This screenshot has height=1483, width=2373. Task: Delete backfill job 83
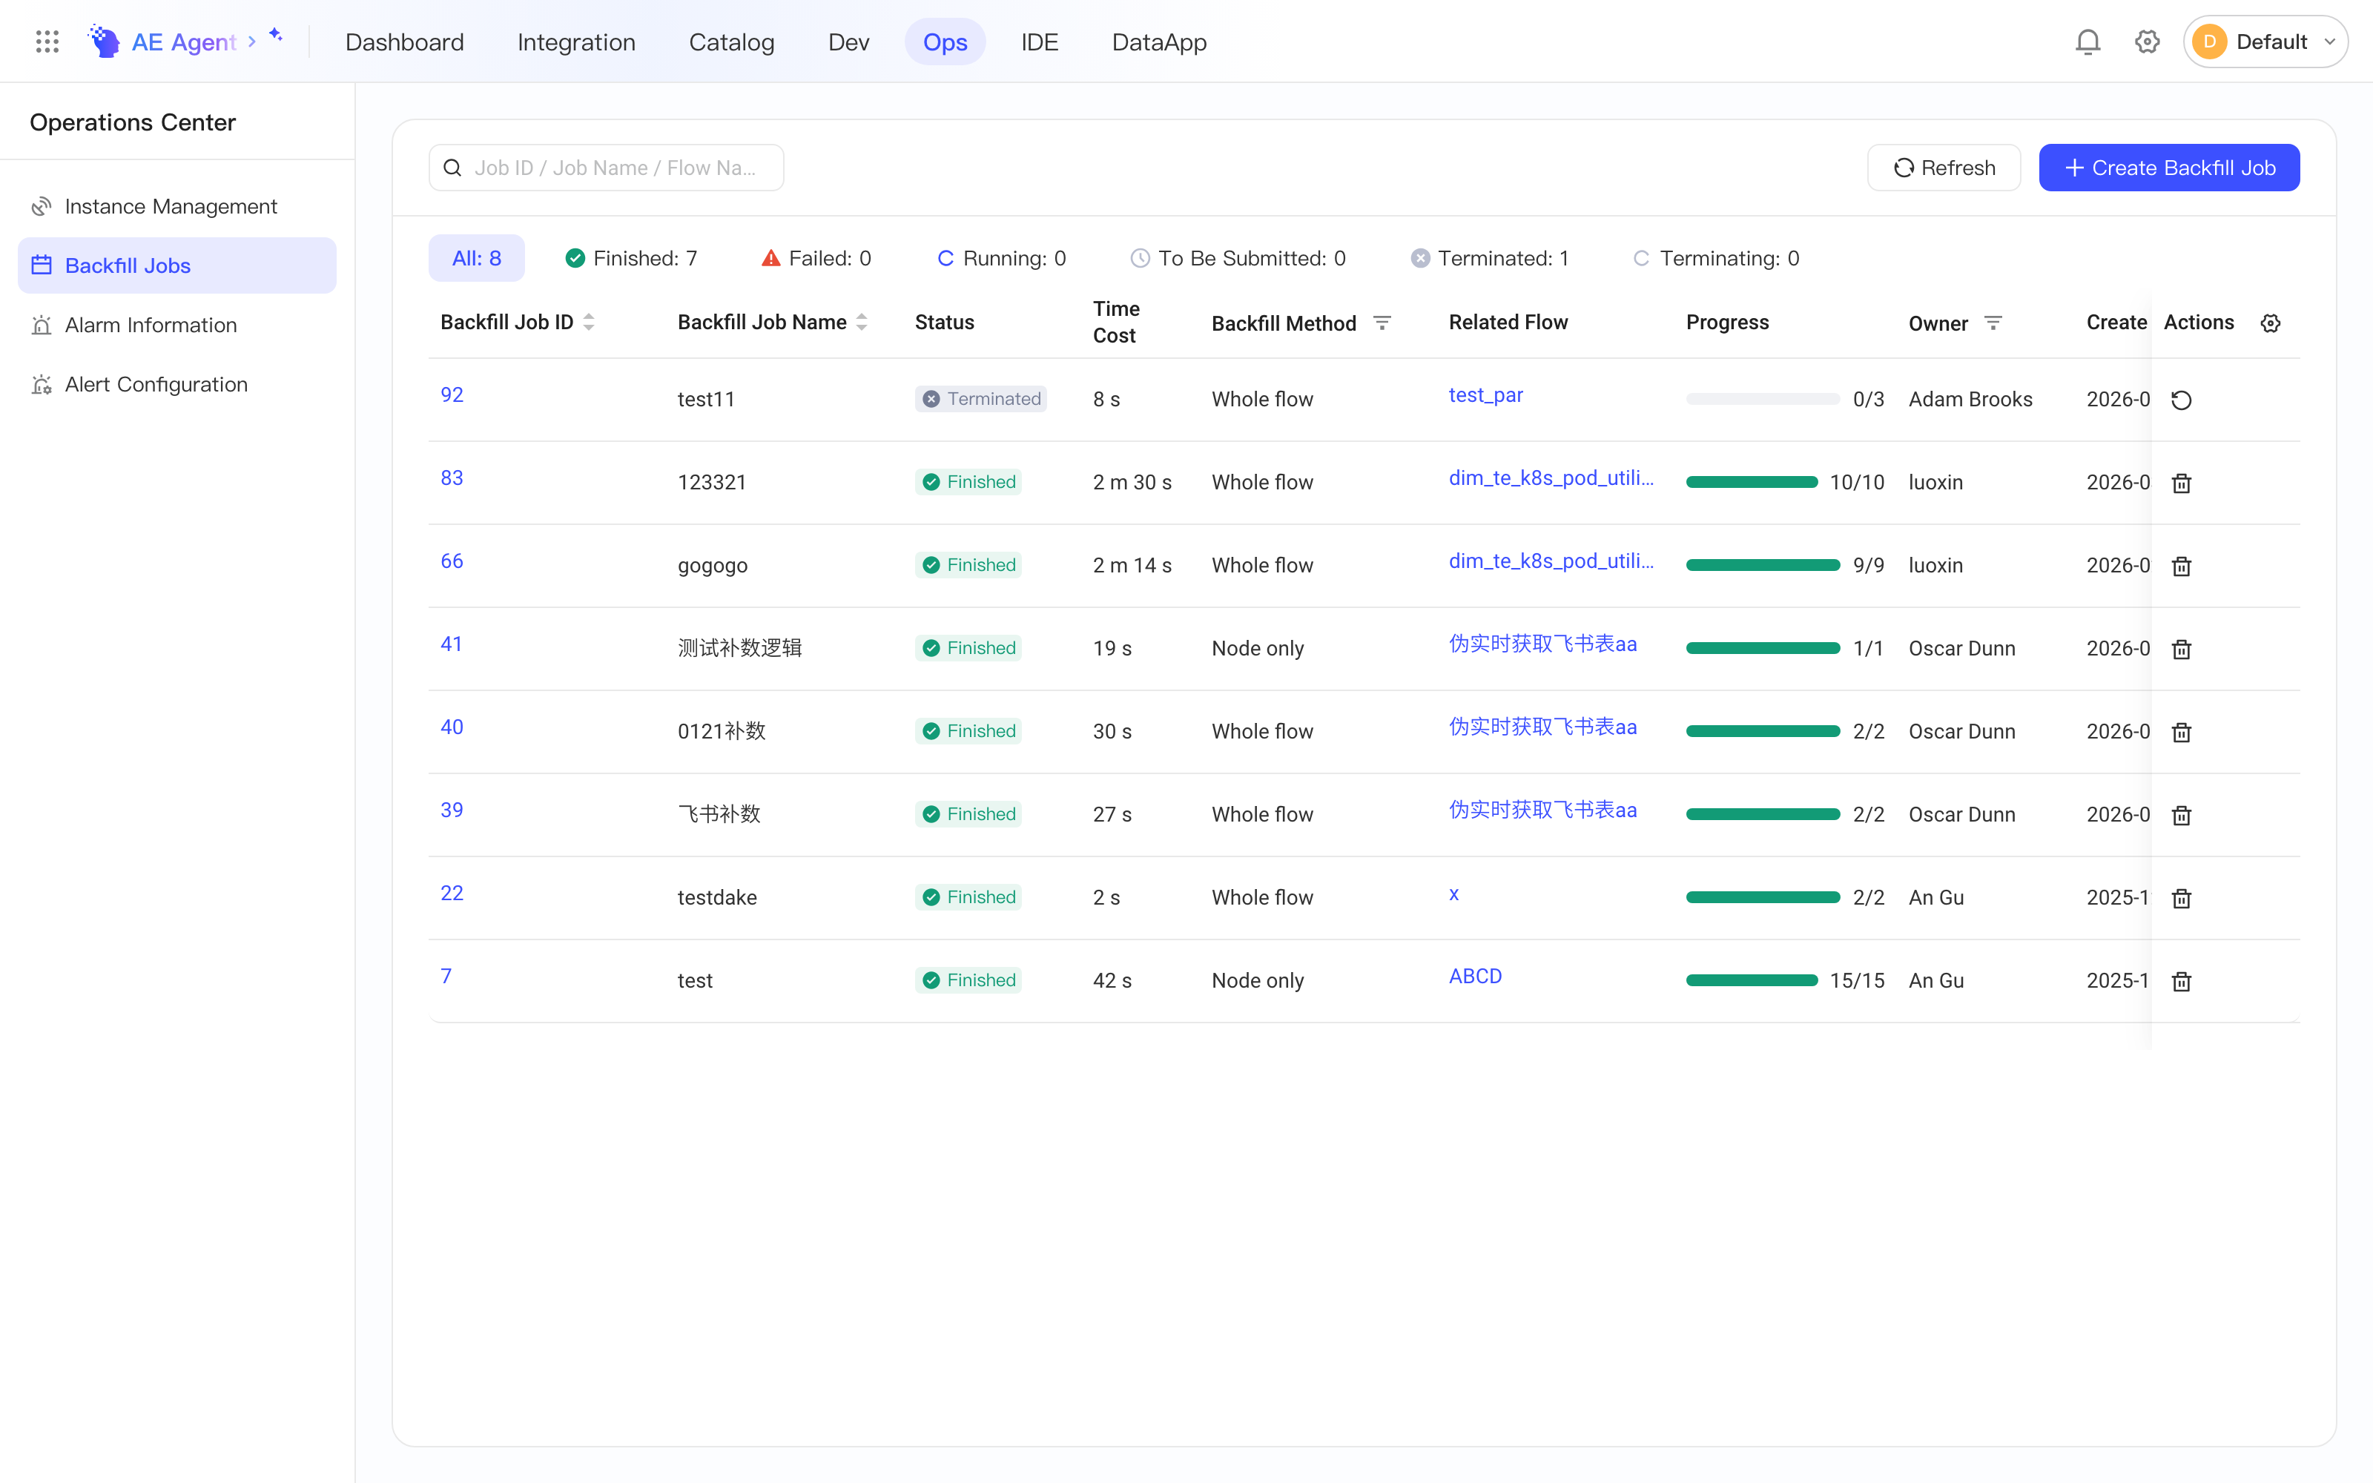click(2181, 483)
